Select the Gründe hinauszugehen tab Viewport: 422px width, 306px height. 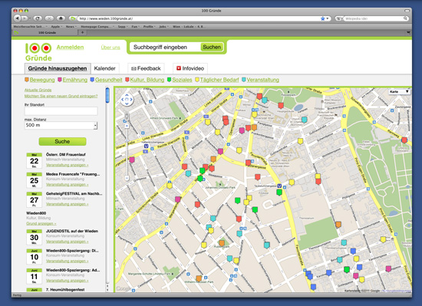tap(58, 68)
